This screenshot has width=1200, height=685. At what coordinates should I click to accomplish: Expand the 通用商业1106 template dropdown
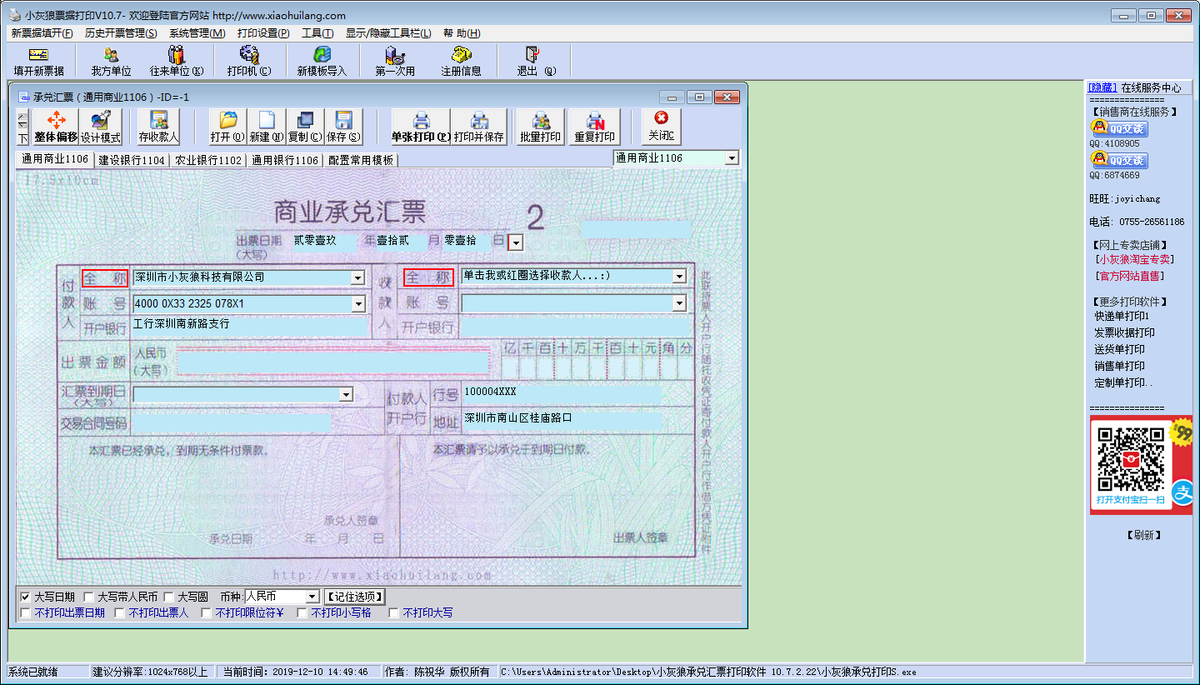click(x=732, y=157)
